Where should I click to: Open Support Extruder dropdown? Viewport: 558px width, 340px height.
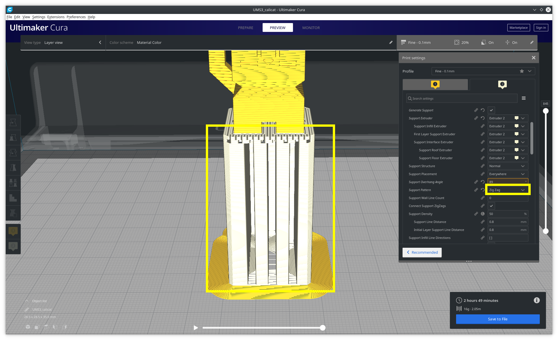point(508,118)
